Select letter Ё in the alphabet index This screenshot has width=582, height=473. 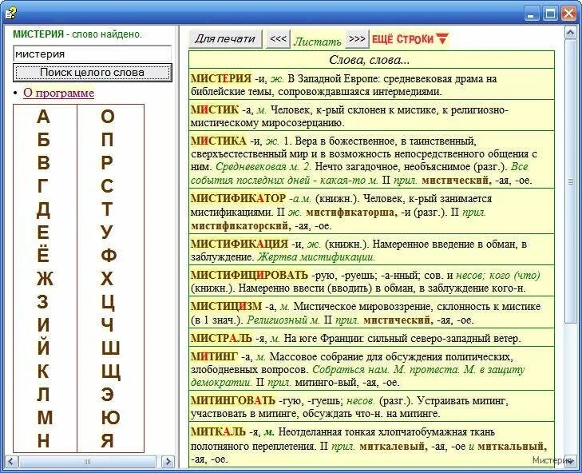[43, 255]
